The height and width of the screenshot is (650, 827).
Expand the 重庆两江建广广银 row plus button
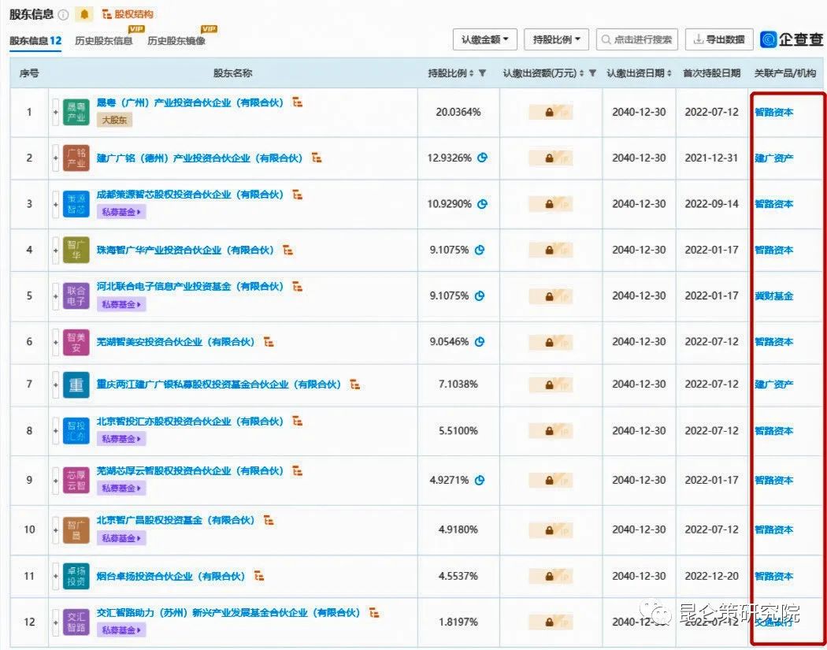pyautogui.click(x=55, y=384)
